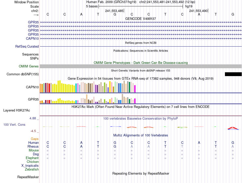Click the RepeatMasker track label
The image size is (242, 183).
click(28, 177)
